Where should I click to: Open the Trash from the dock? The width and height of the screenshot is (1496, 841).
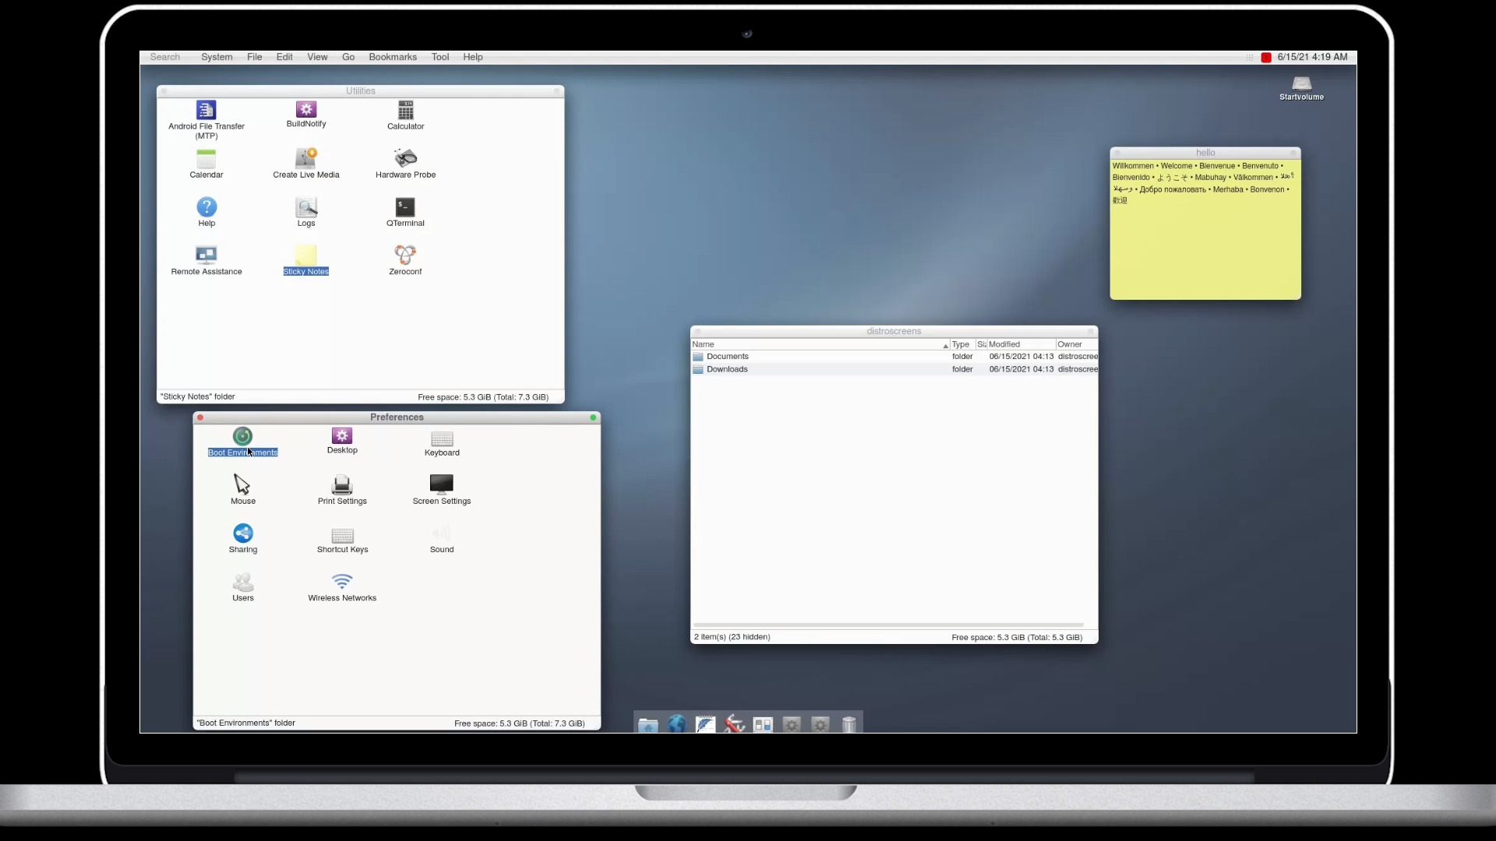point(849,723)
